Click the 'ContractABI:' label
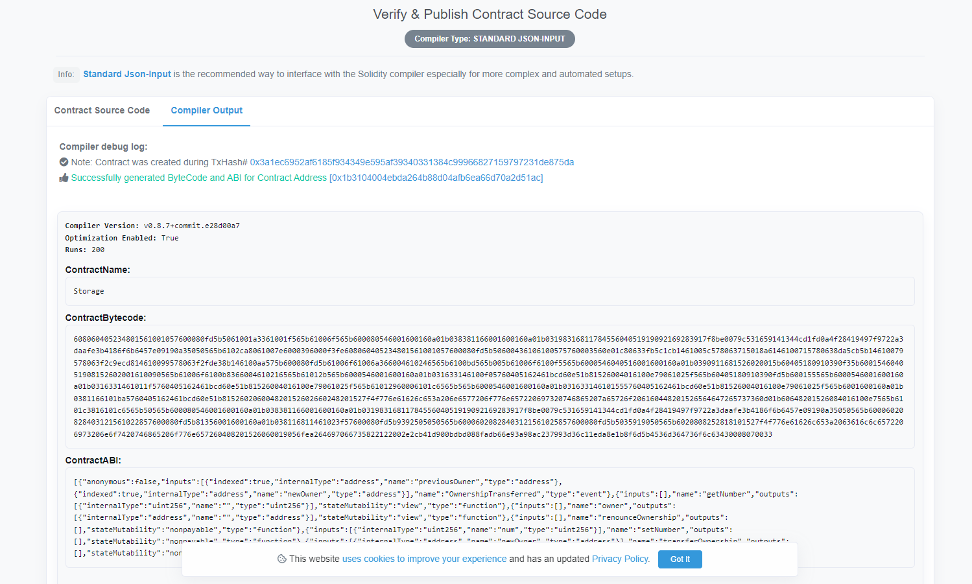 point(93,460)
